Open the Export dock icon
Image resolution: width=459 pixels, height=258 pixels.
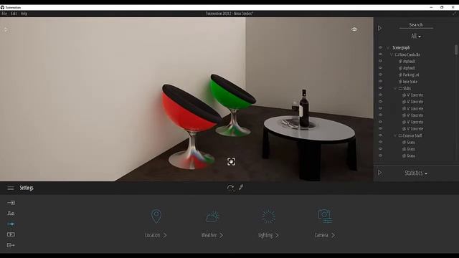point(11,245)
